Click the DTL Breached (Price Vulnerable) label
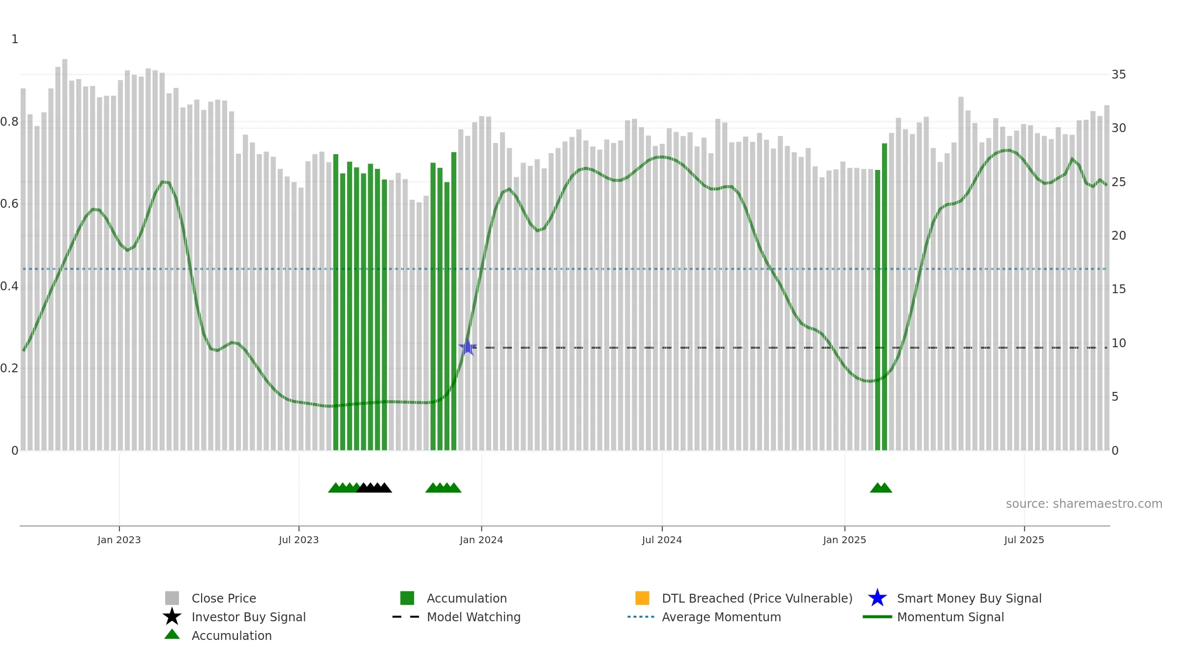The image size is (1180, 663). pos(757,598)
